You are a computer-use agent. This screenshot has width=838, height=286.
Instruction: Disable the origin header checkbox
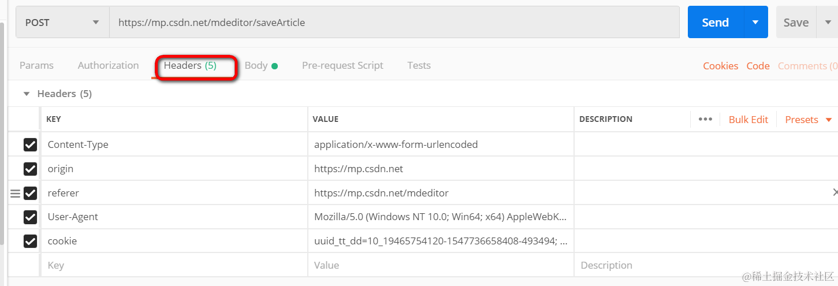(x=30, y=169)
